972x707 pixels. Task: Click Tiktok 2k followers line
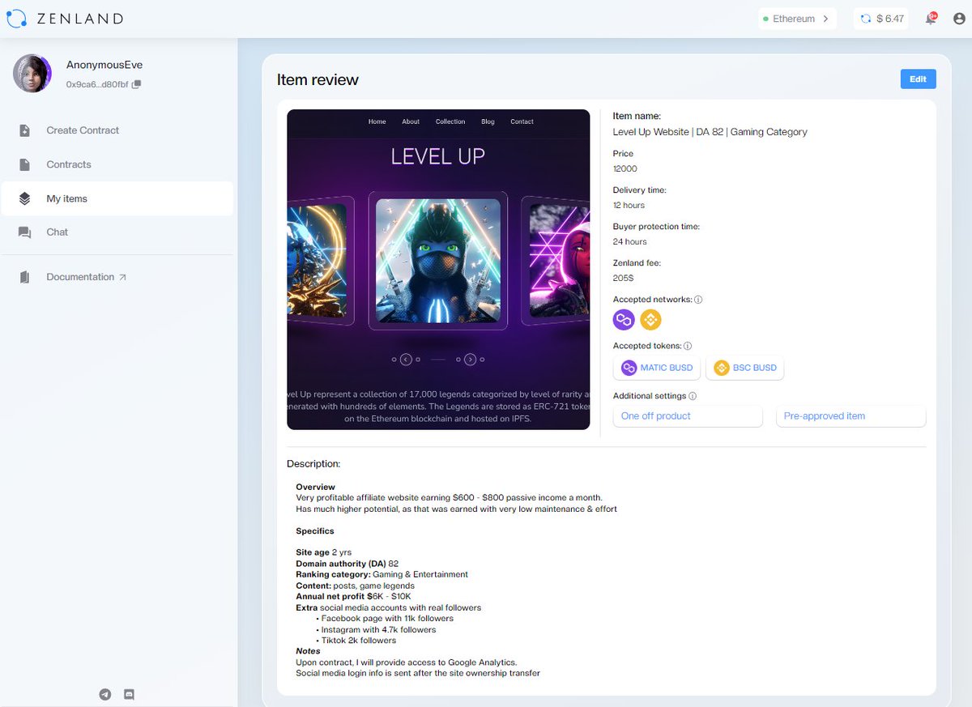tap(359, 641)
